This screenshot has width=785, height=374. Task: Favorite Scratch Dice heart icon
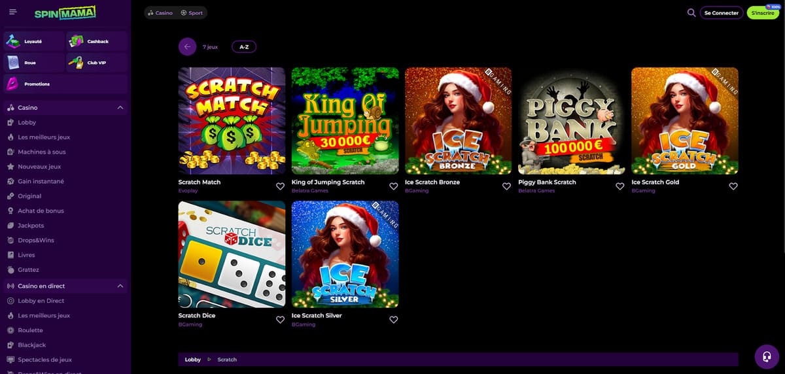(x=280, y=320)
